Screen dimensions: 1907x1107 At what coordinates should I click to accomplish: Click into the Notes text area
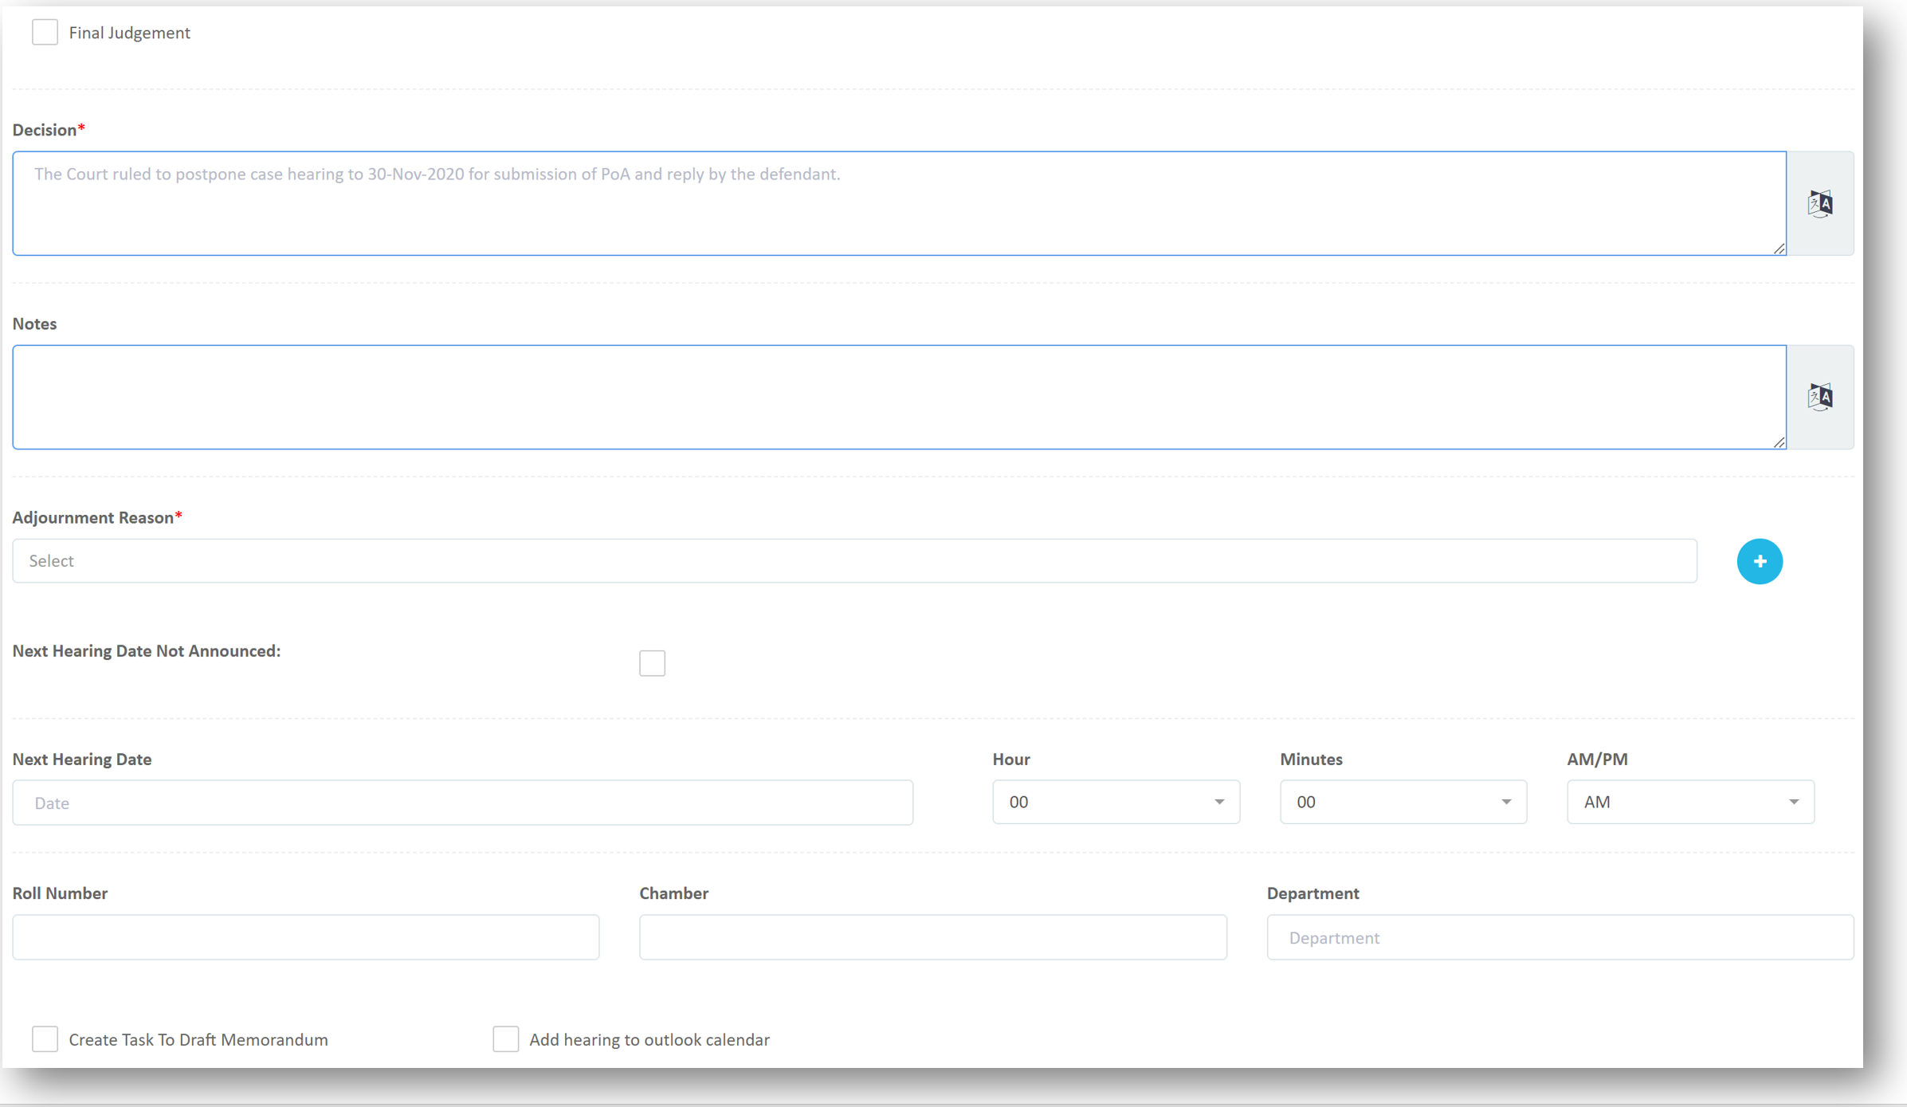point(898,397)
